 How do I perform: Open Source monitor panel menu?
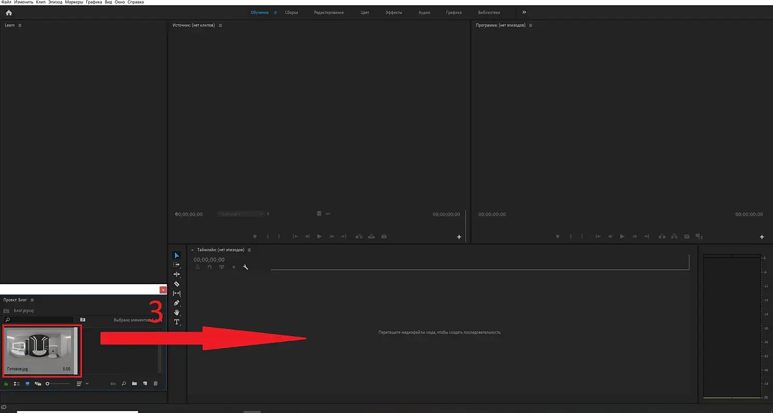[220, 25]
